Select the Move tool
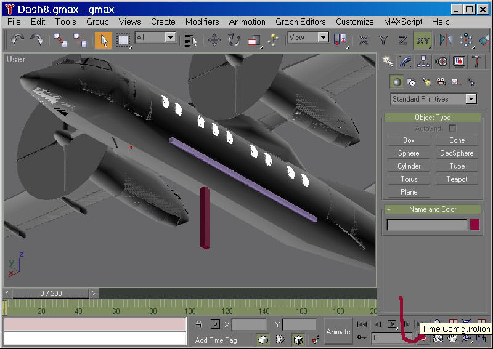This screenshot has width=493, height=349. point(214,40)
